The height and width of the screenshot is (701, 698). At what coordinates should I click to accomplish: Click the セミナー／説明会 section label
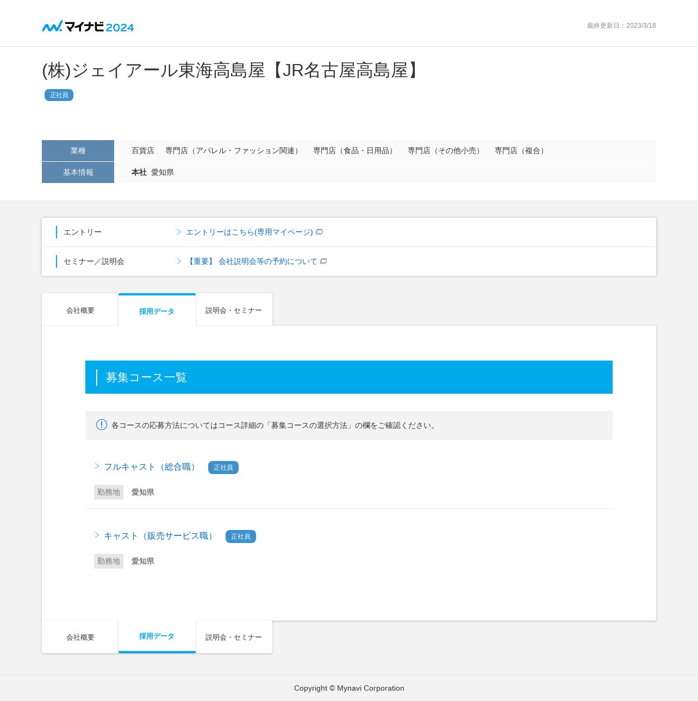tap(94, 261)
